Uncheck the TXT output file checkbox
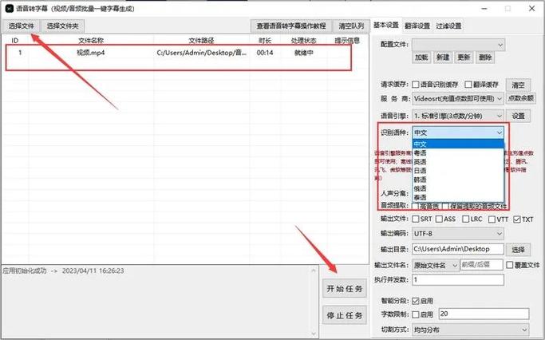545x340 pixels. click(x=517, y=219)
